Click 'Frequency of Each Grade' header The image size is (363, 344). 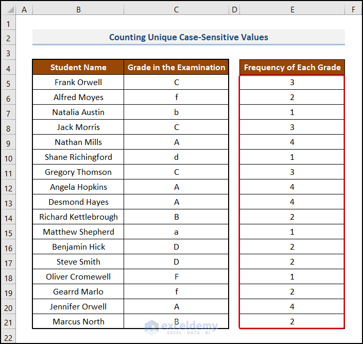click(x=292, y=67)
